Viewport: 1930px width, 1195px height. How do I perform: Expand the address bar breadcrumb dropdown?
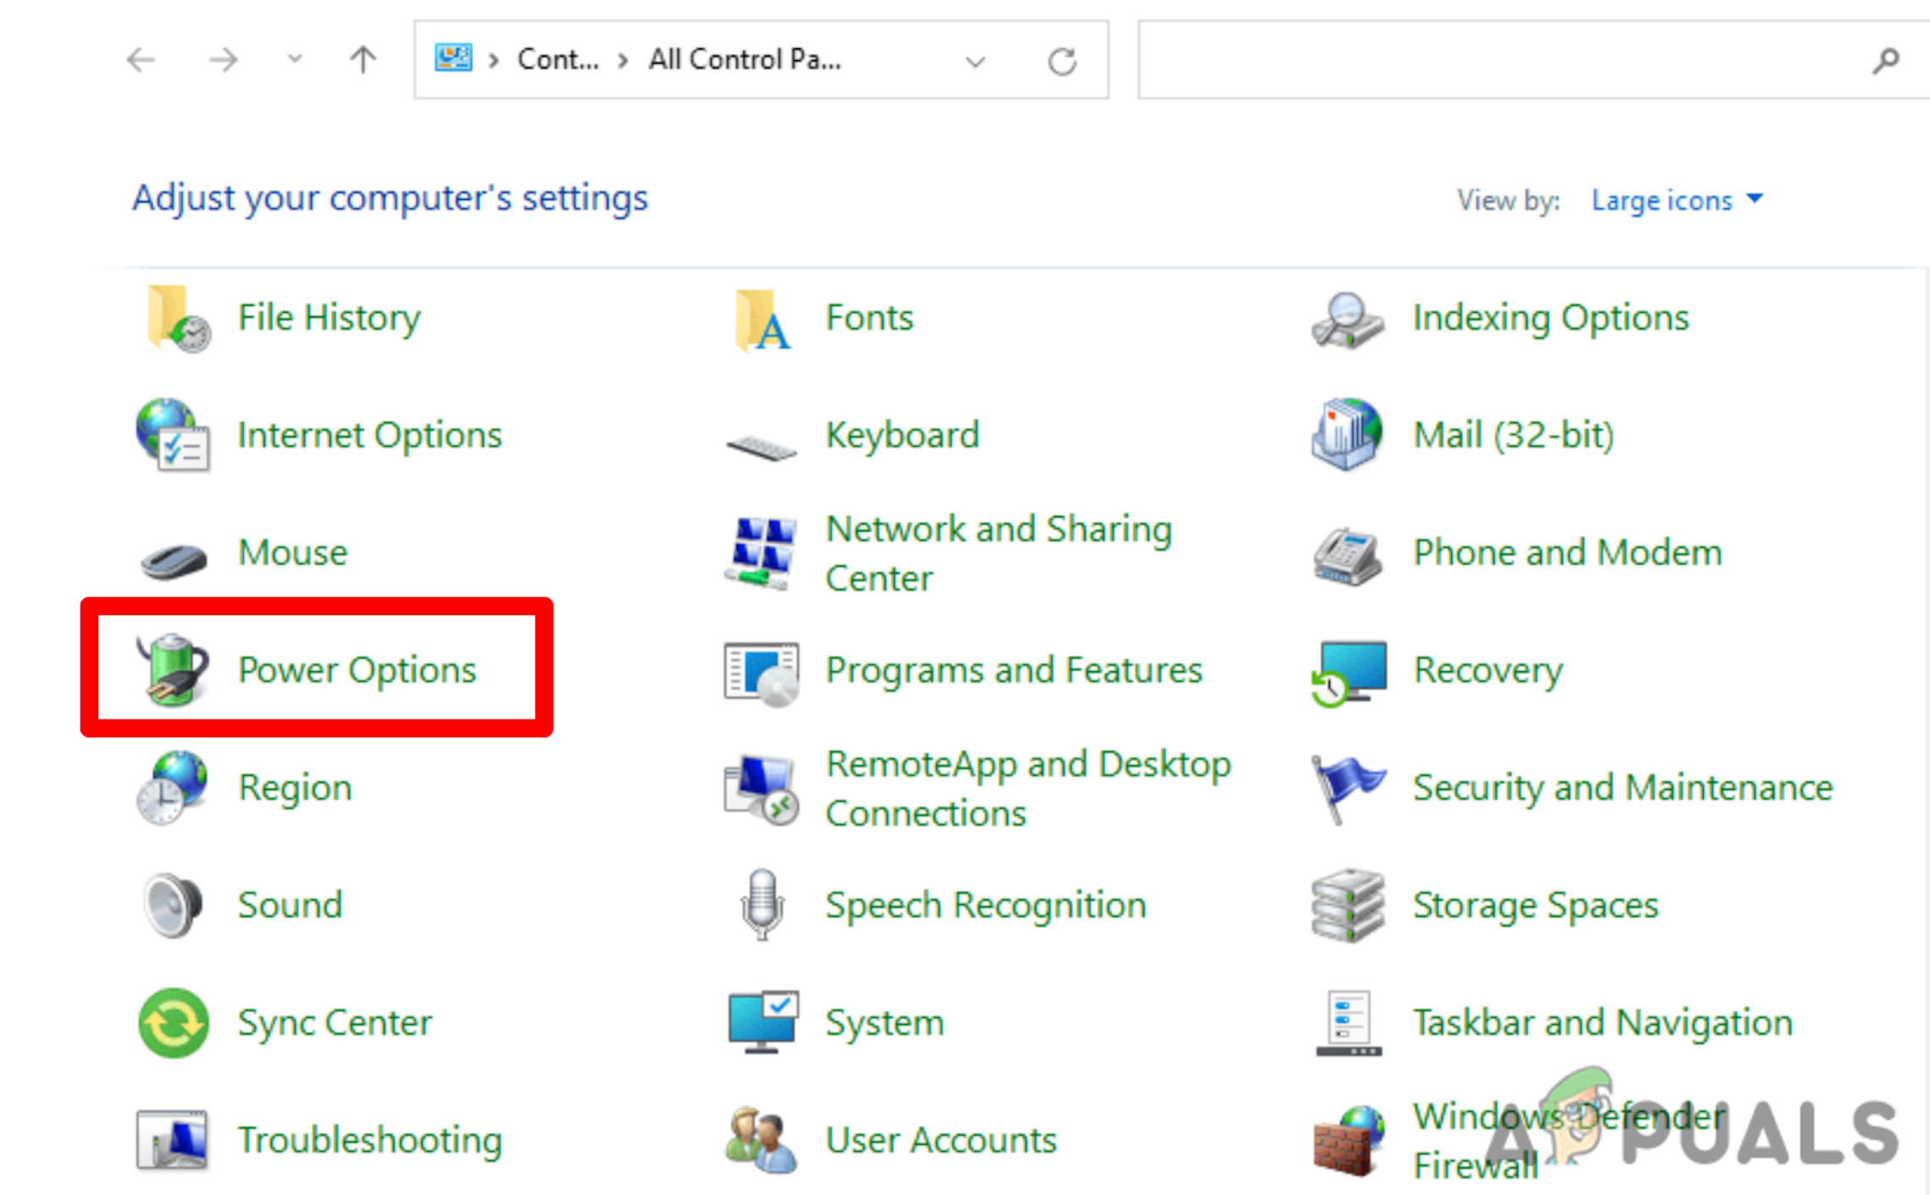click(x=975, y=59)
